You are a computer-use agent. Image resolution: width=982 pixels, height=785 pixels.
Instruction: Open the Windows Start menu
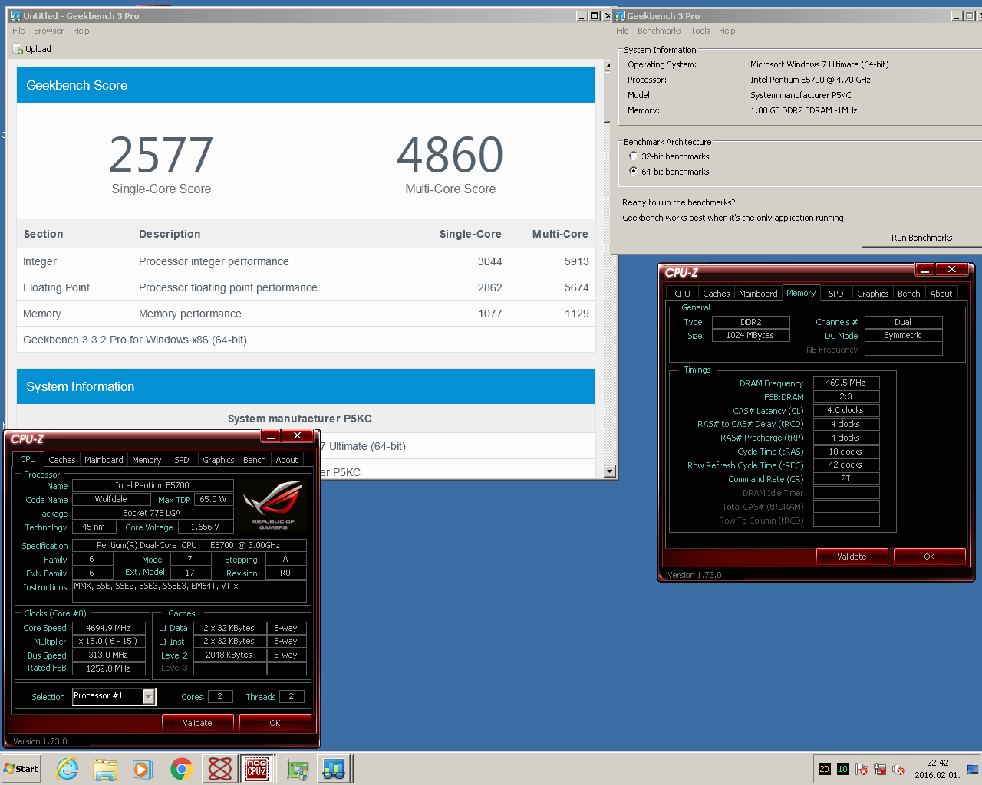21,769
